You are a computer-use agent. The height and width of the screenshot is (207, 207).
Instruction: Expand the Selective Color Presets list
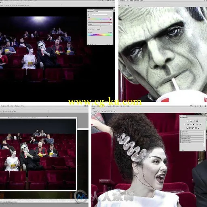tap(181, 142)
